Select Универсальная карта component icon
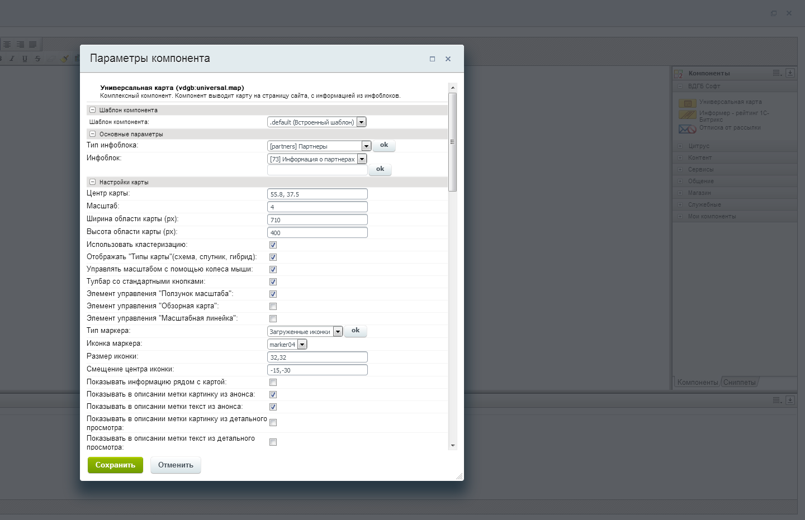805x520 pixels. click(x=687, y=103)
